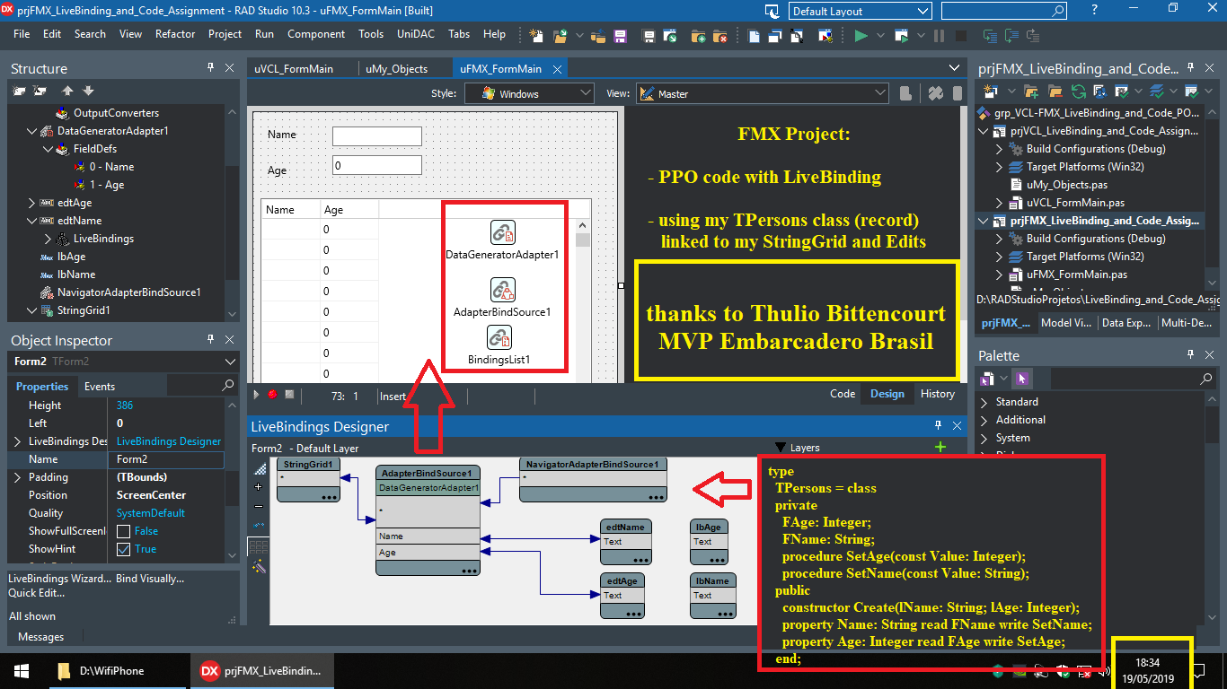Open the Component menu
Viewport: 1227px width, 689px height.
(x=316, y=34)
